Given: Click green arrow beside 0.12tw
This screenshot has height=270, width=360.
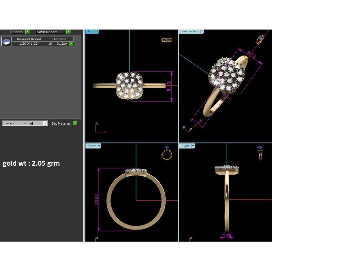Looking at the screenshot, I should click(71, 44).
